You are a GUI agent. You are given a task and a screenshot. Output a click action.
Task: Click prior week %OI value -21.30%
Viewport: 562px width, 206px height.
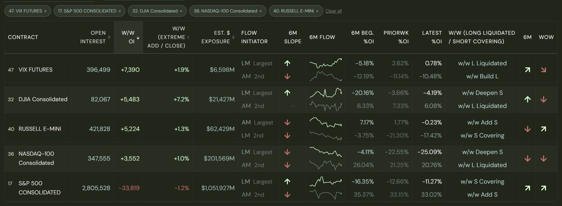(x=397, y=135)
